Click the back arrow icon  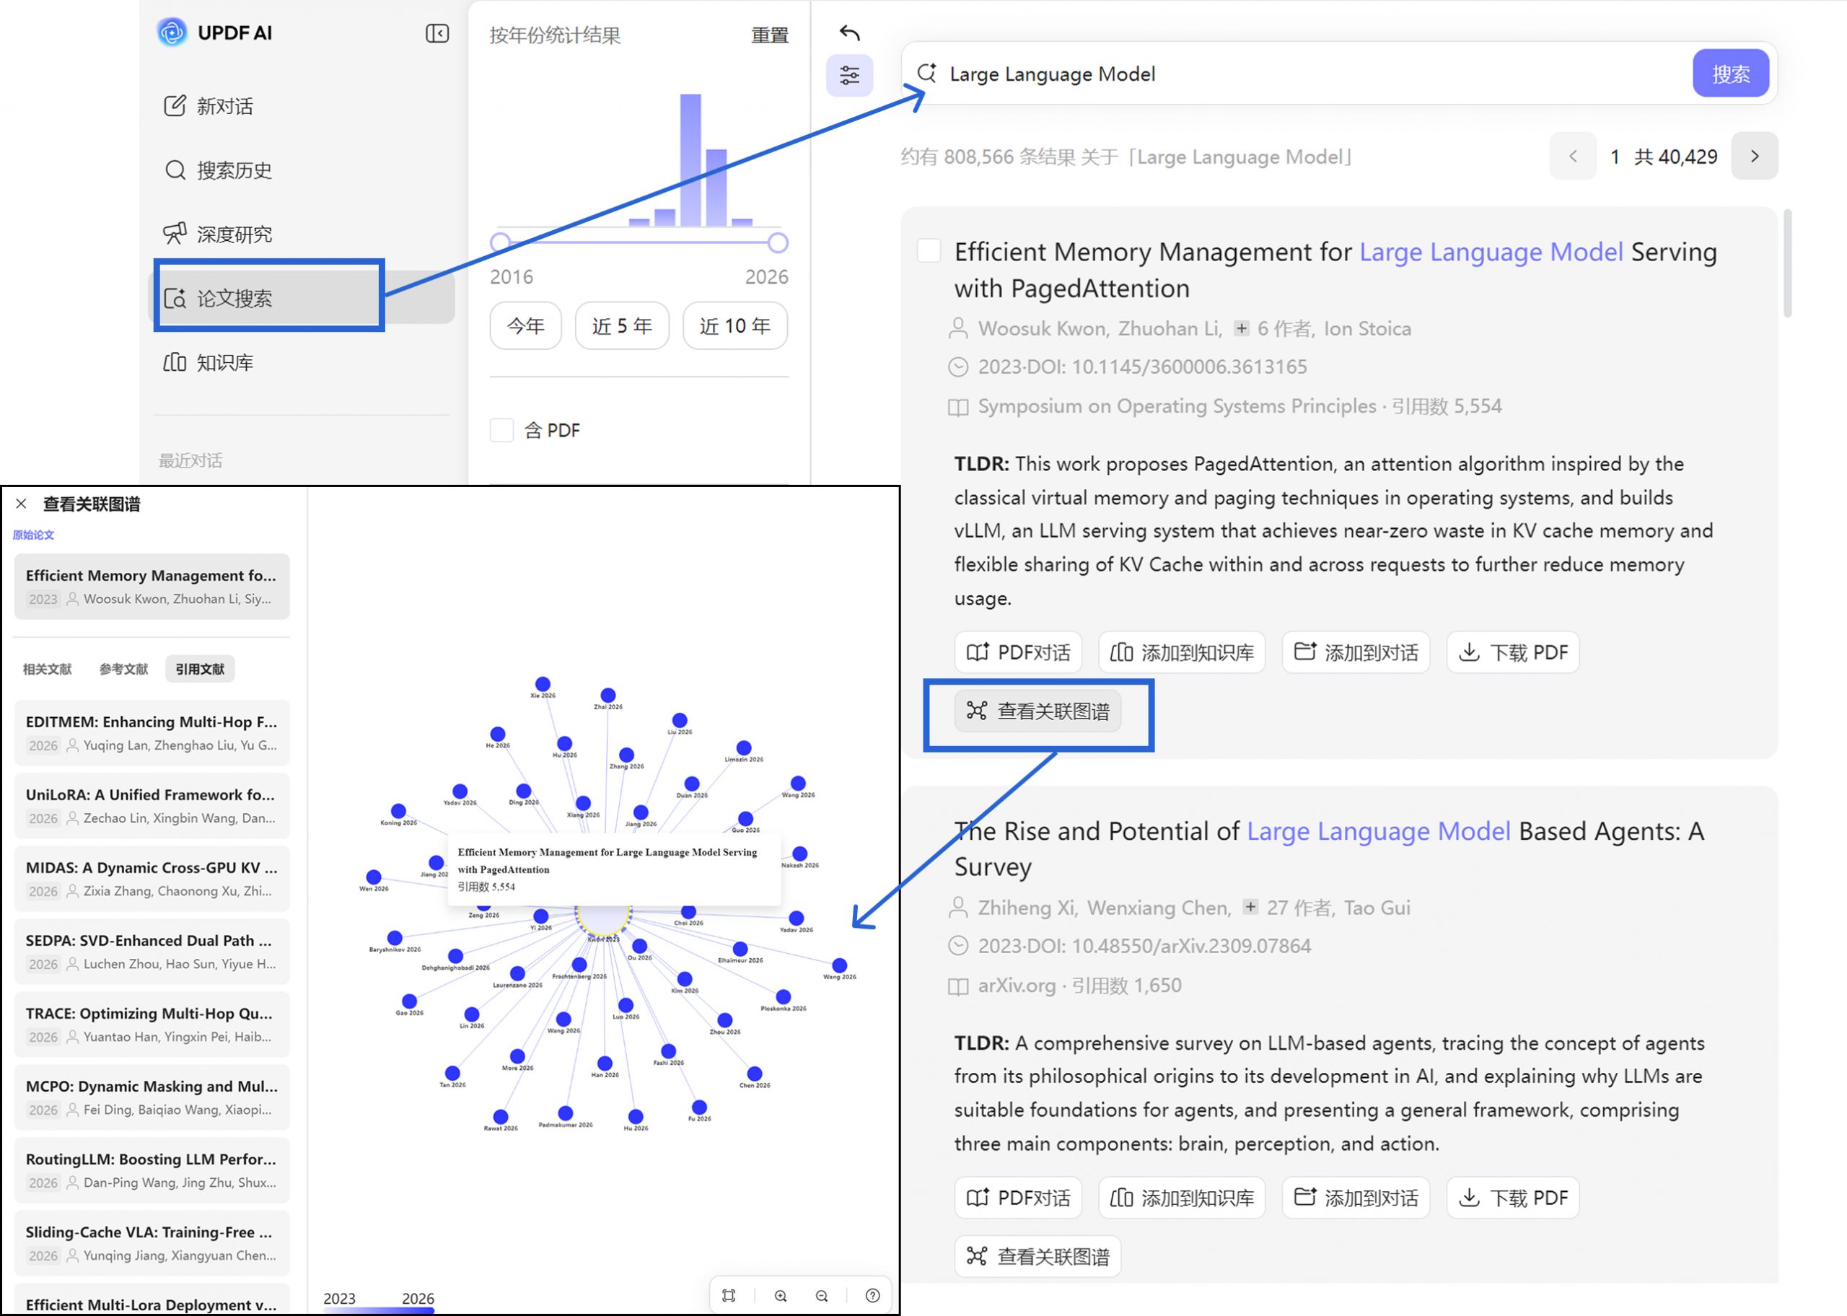click(849, 32)
